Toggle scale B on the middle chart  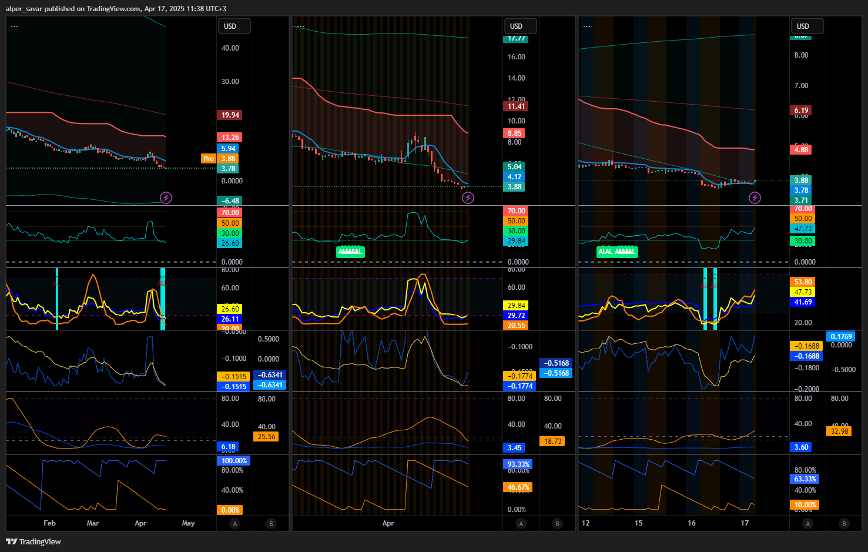click(x=557, y=523)
